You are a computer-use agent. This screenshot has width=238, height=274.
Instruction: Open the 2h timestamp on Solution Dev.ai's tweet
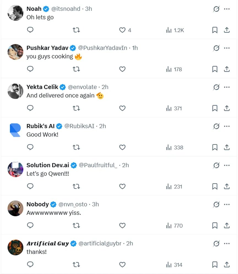[x=125, y=165]
